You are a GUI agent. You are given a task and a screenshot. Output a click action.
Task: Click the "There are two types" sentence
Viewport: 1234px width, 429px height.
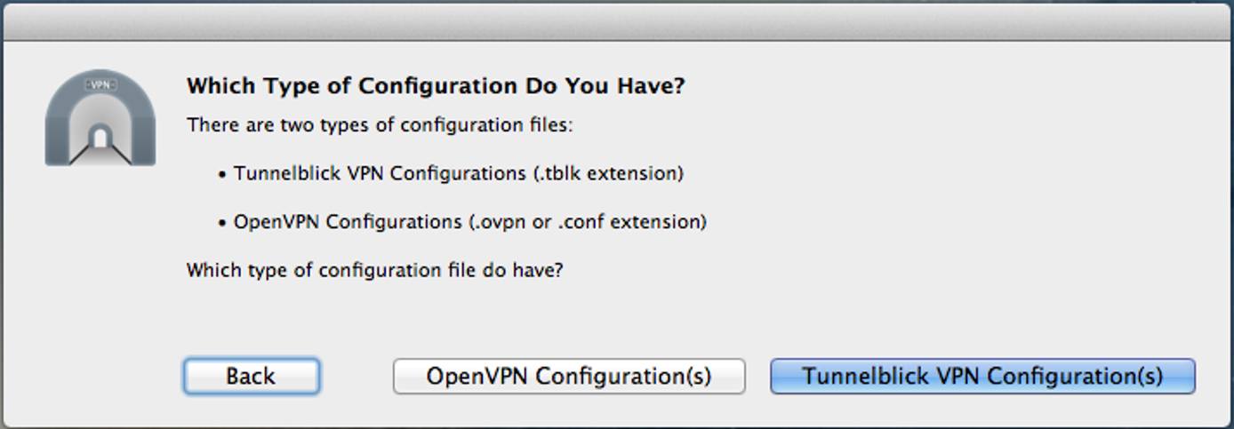[380, 125]
